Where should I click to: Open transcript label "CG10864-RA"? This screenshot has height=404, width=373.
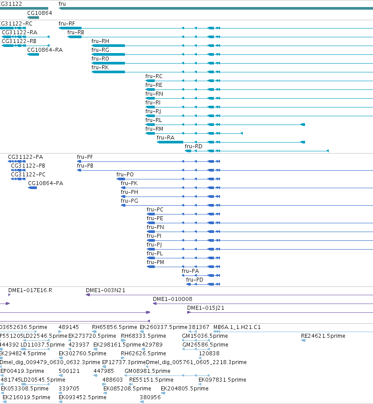(x=45, y=50)
